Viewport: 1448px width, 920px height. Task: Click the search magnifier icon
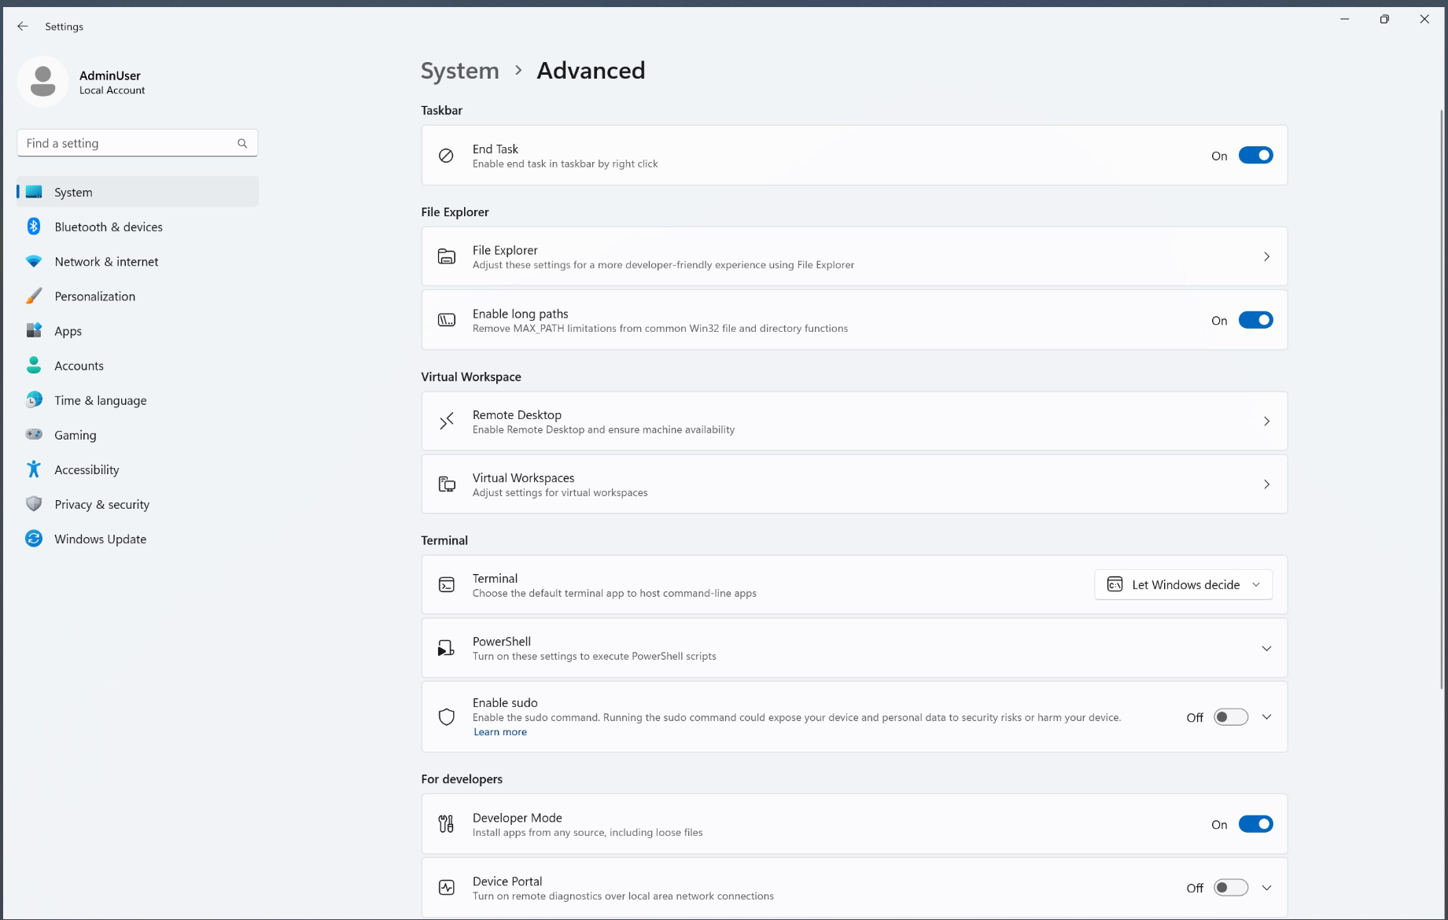click(242, 143)
